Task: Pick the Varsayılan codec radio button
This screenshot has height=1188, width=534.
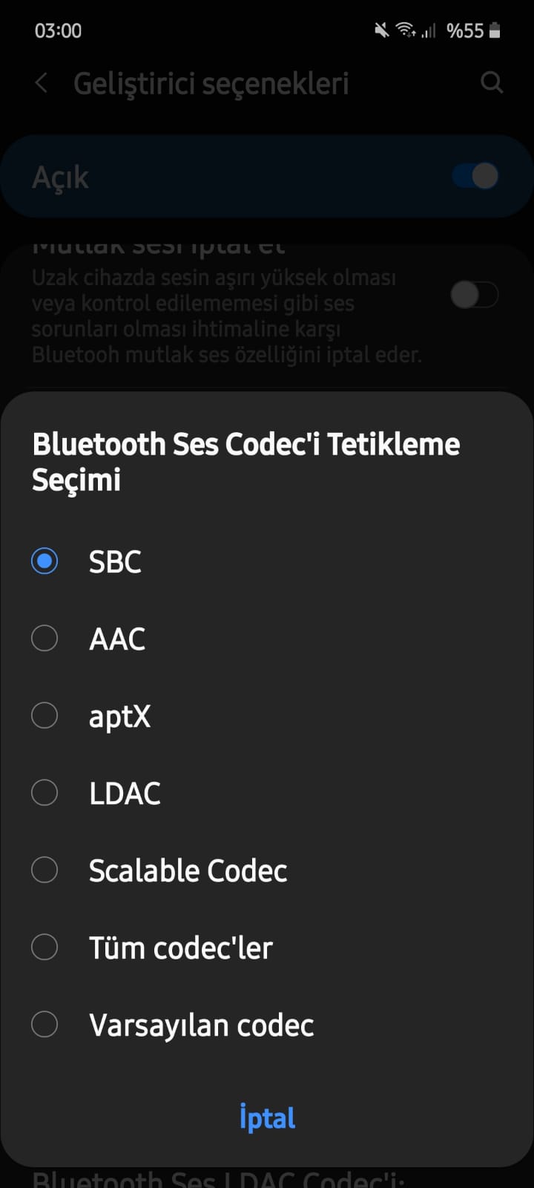Action: (x=44, y=1024)
